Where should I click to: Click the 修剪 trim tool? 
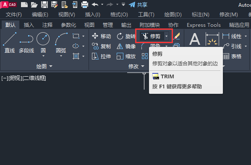pos(152,36)
